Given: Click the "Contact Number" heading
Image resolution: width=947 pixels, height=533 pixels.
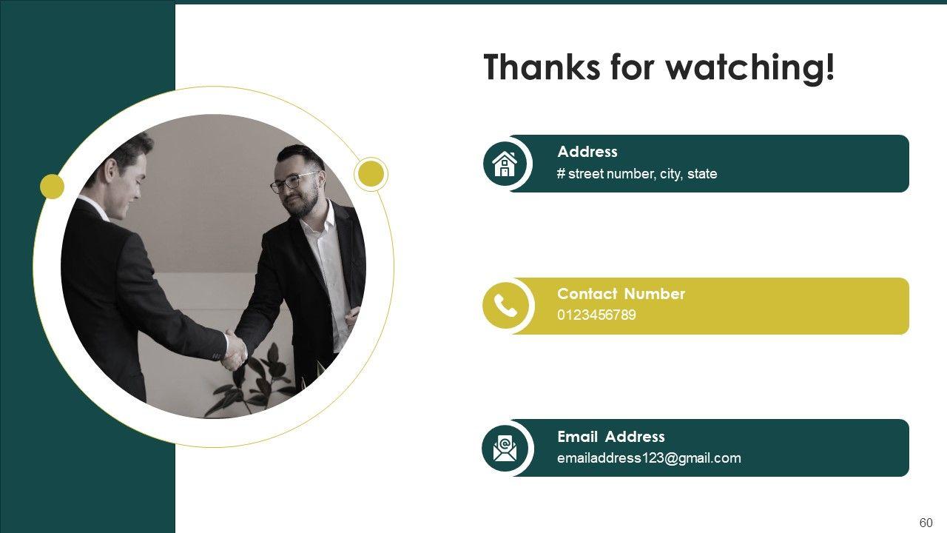Looking at the screenshot, I should tap(621, 294).
